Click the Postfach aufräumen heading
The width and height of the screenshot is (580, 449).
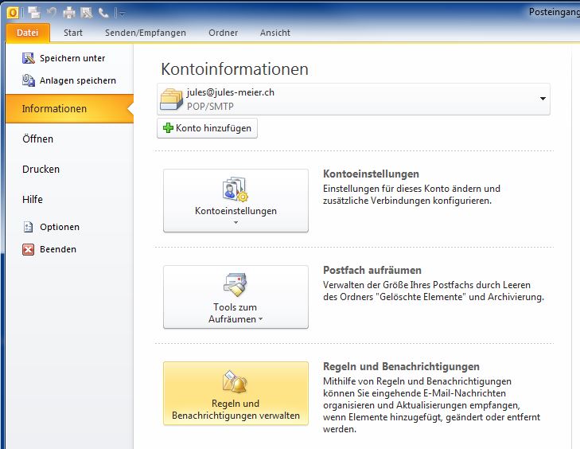tap(372, 270)
